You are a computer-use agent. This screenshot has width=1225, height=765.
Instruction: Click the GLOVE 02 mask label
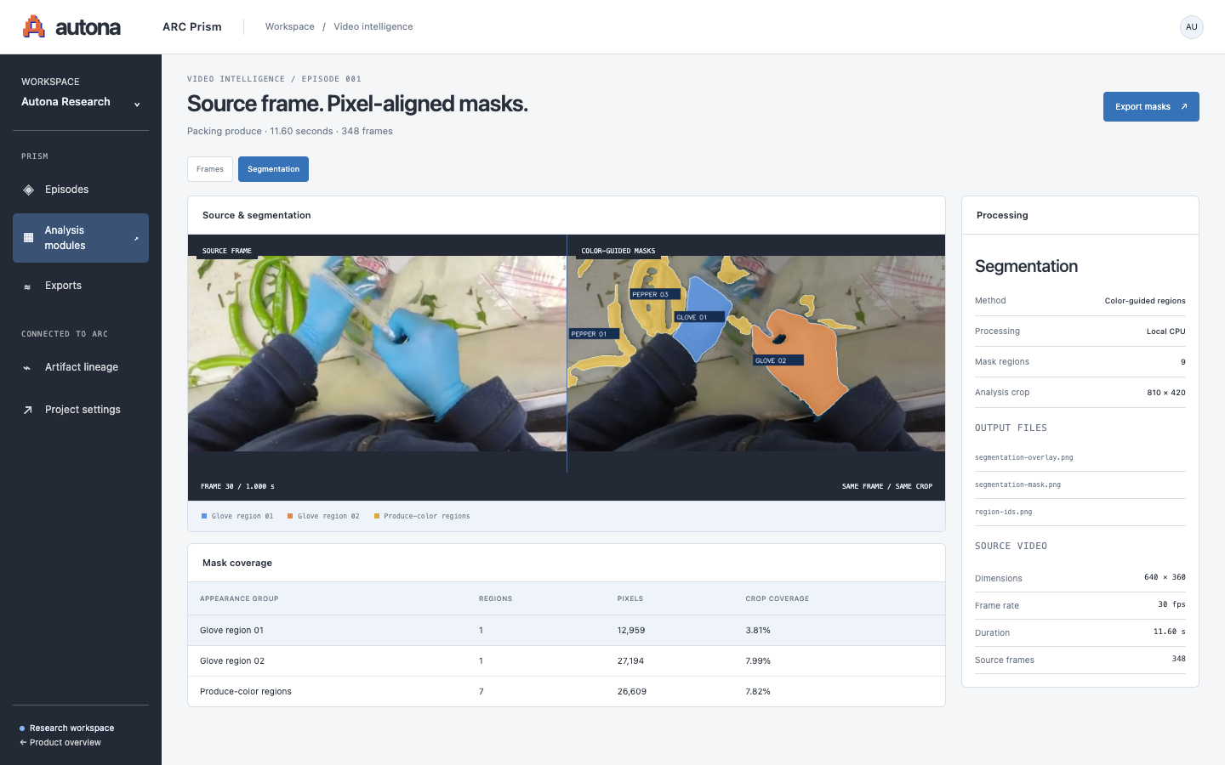pyautogui.click(x=778, y=360)
